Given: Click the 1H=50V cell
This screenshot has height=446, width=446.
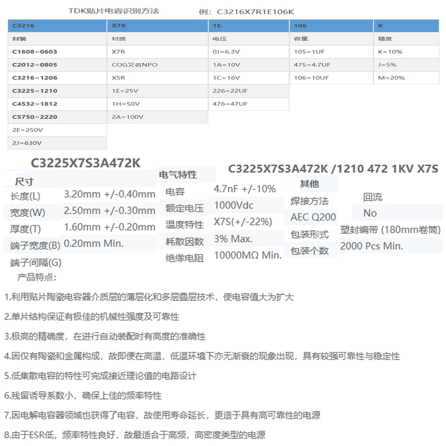Looking at the screenshot, I should point(158,104).
